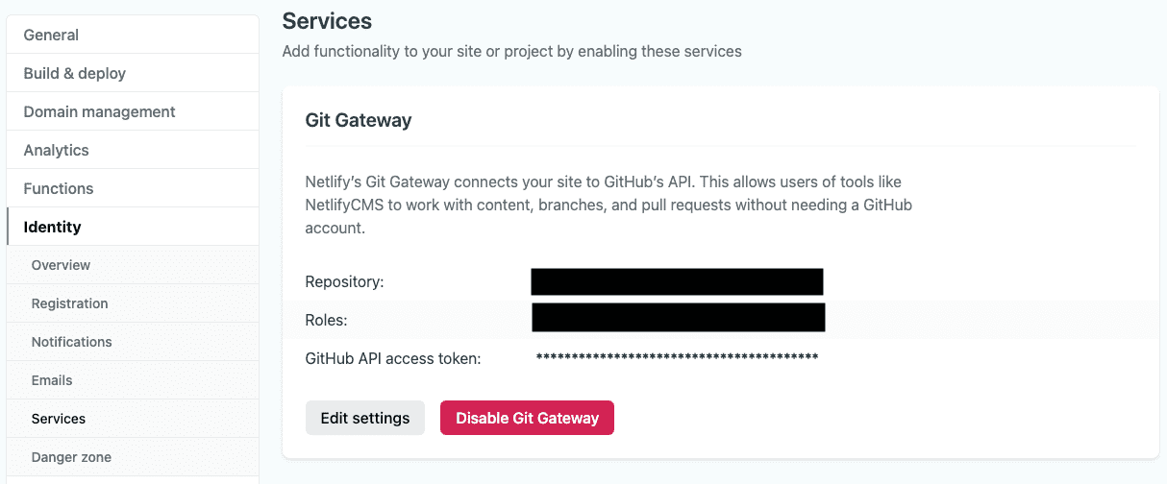1167x484 pixels.
Task: Select the Emails sub-item
Action: 52,380
